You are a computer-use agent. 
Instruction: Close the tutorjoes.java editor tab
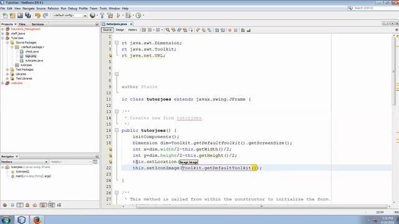[132, 24]
